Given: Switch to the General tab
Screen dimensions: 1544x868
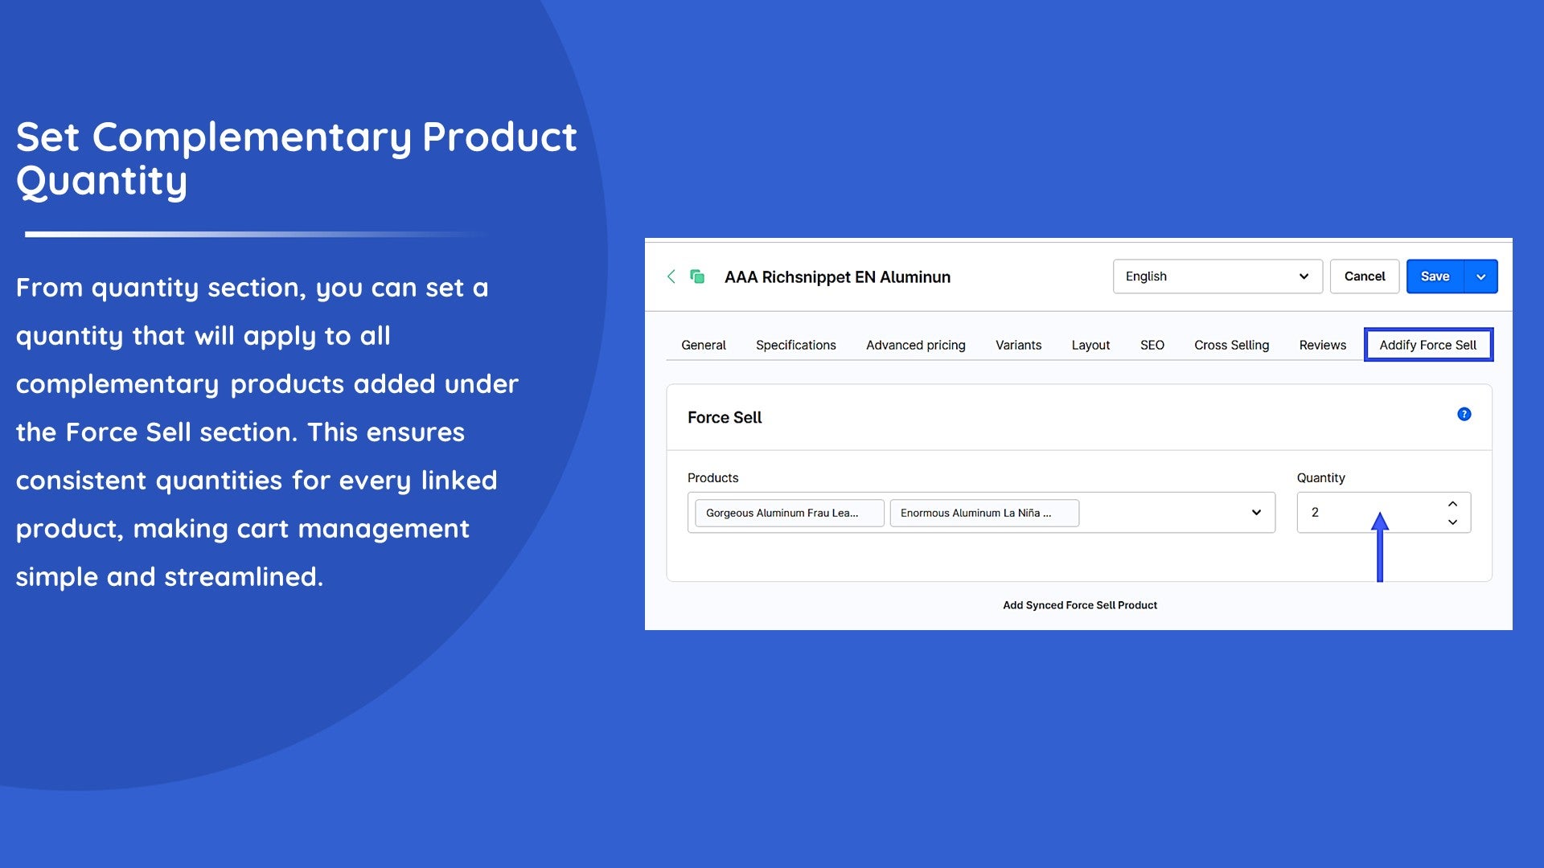Looking at the screenshot, I should click(x=703, y=345).
